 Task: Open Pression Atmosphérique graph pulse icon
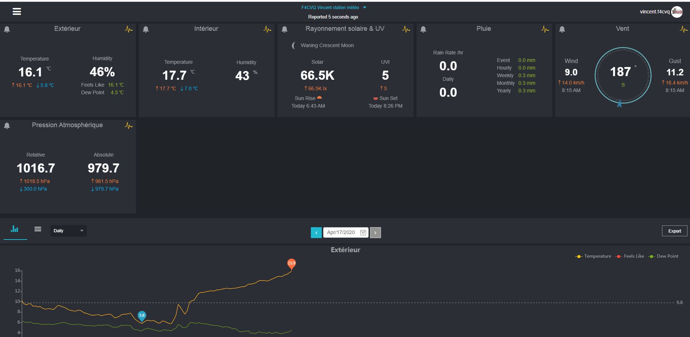coord(129,125)
